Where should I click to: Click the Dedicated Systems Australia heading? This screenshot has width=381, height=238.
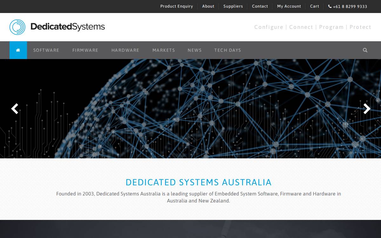coord(198,182)
